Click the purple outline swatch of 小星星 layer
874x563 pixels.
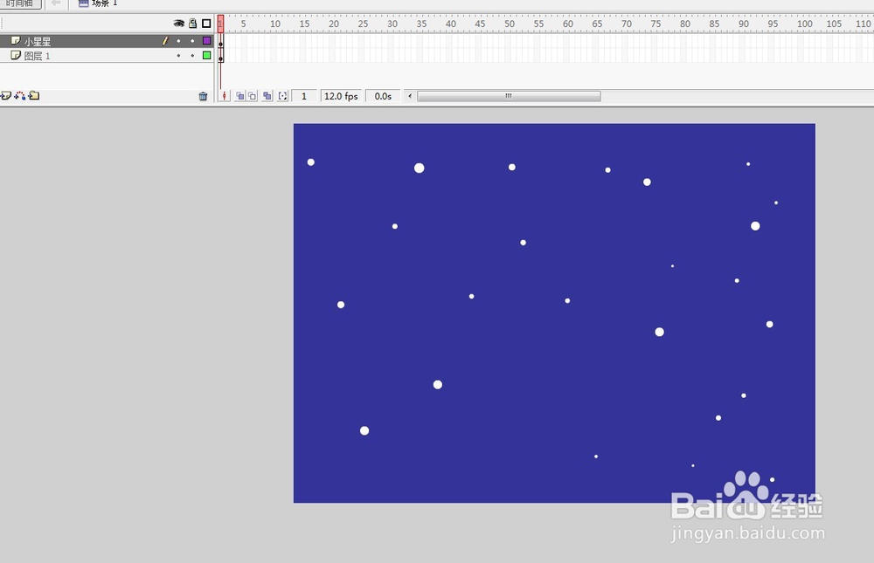pyautogui.click(x=207, y=41)
